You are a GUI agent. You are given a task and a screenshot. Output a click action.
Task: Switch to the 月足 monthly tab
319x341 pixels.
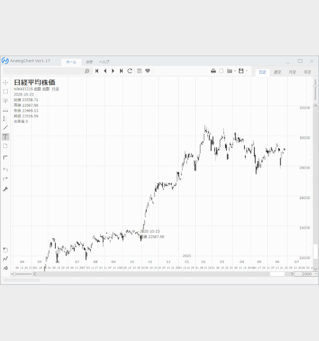[293, 72]
